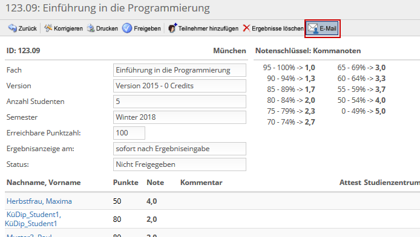
Task: Click the Fach field with Einführung in die Programmierung
Action: point(180,70)
